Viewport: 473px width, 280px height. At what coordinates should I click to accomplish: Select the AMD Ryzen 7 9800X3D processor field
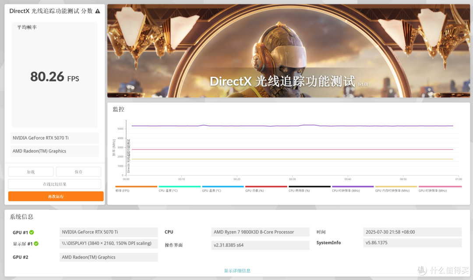260,232
